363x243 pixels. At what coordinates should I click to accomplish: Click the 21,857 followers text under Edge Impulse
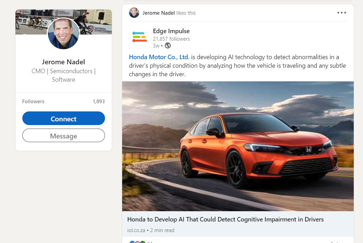171,39
